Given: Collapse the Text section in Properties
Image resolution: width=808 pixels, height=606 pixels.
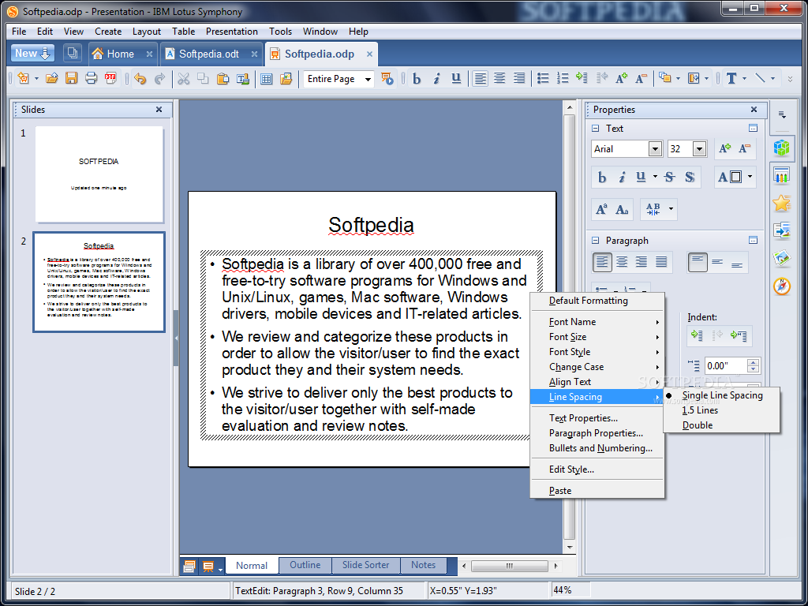Looking at the screenshot, I should click(x=596, y=129).
